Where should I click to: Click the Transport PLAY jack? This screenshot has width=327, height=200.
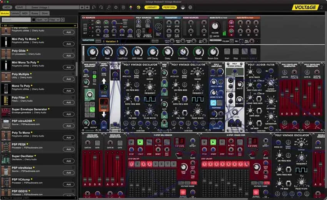tap(169, 23)
